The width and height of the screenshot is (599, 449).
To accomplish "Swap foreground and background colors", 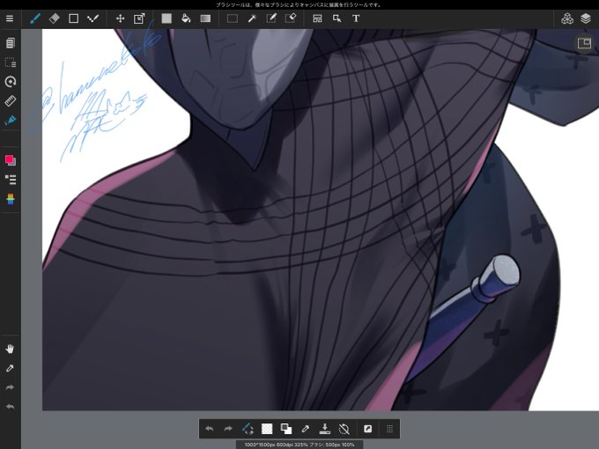I will (286, 429).
